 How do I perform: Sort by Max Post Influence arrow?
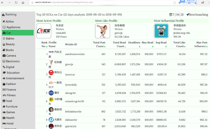click(207, 47)
